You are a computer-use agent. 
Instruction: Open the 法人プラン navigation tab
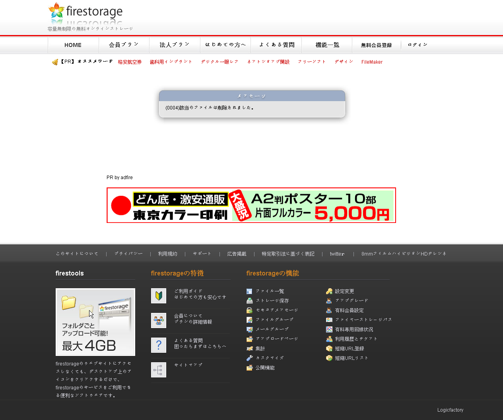coord(175,45)
